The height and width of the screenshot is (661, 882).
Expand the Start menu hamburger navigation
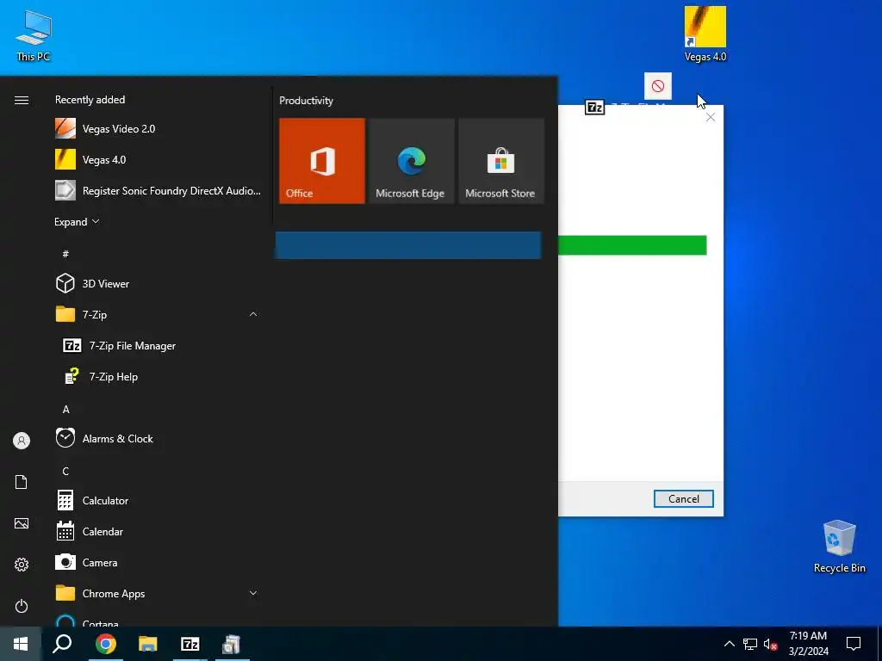(x=22, y=100)
